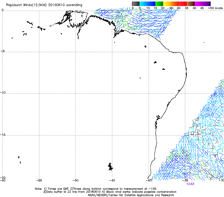Click the red 30-35 knots legend swatch

[183, 4]
